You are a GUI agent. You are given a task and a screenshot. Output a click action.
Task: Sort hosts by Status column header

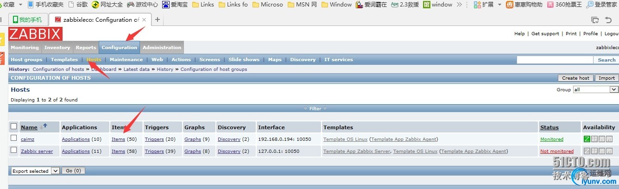tap(550, 127)
